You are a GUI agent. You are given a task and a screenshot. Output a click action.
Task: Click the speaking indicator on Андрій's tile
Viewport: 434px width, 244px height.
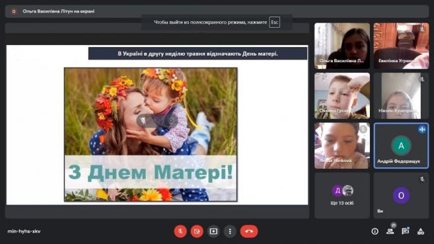(422, 130)
